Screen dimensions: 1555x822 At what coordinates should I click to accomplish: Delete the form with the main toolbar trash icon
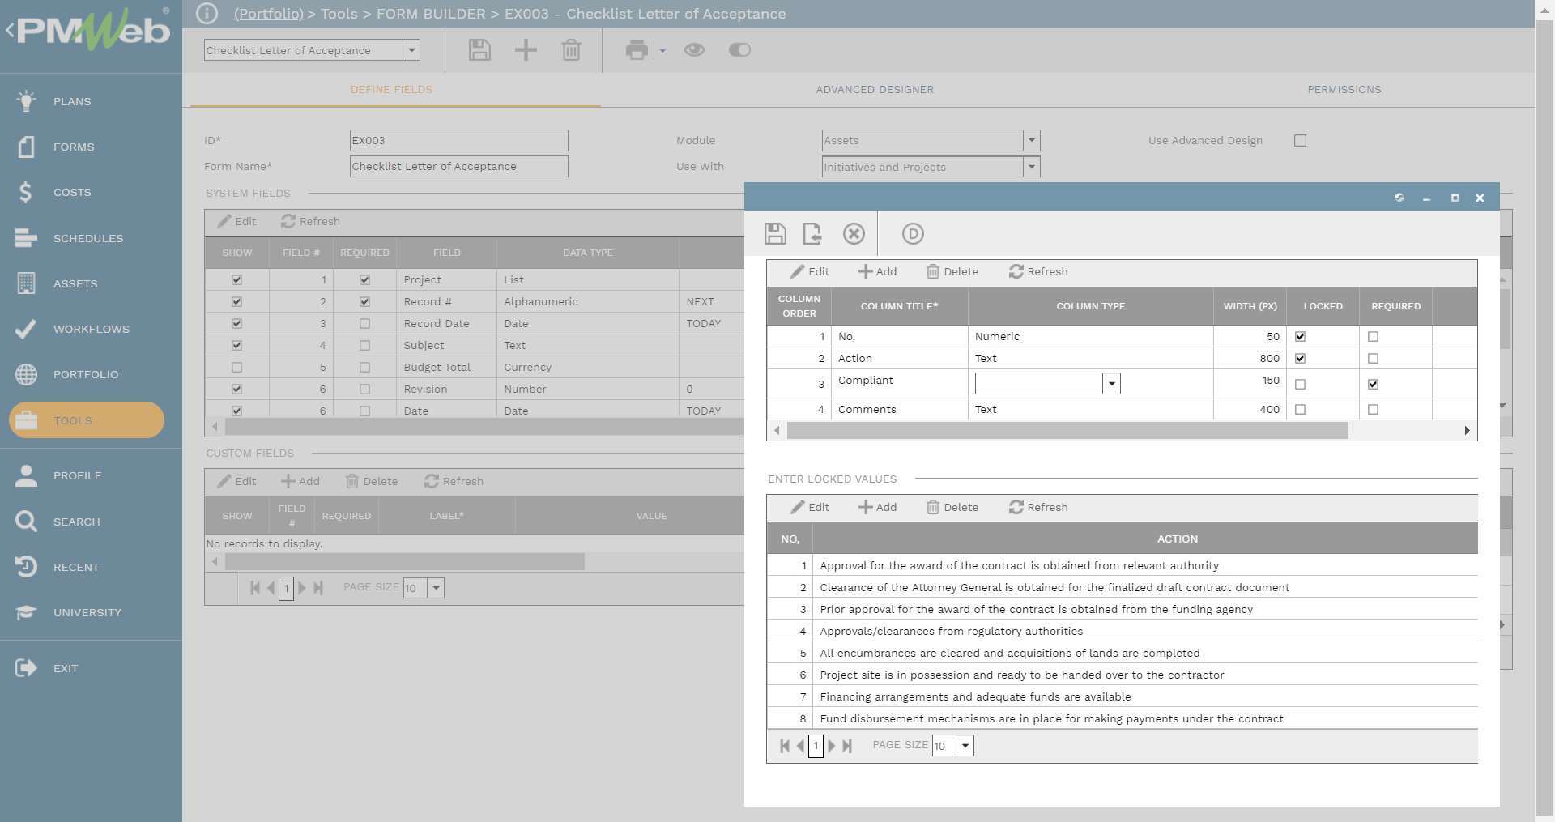(x=571, y=50)
